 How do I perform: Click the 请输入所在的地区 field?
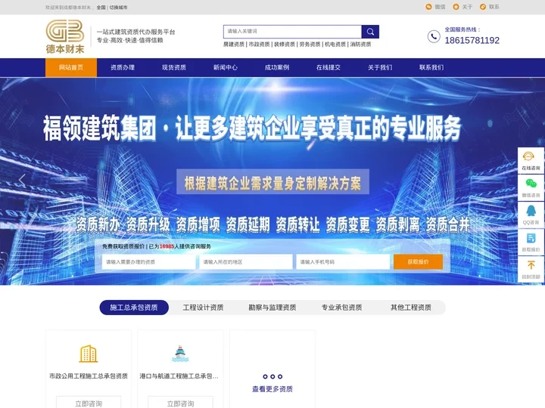tap(246, 262)
